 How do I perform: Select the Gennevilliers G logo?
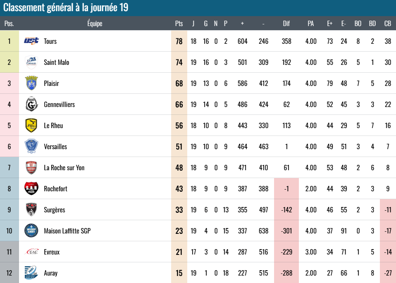click(31, 104)
